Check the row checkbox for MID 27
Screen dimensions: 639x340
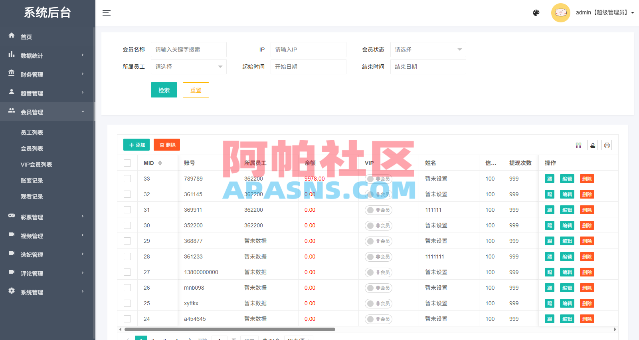(127, 272)
